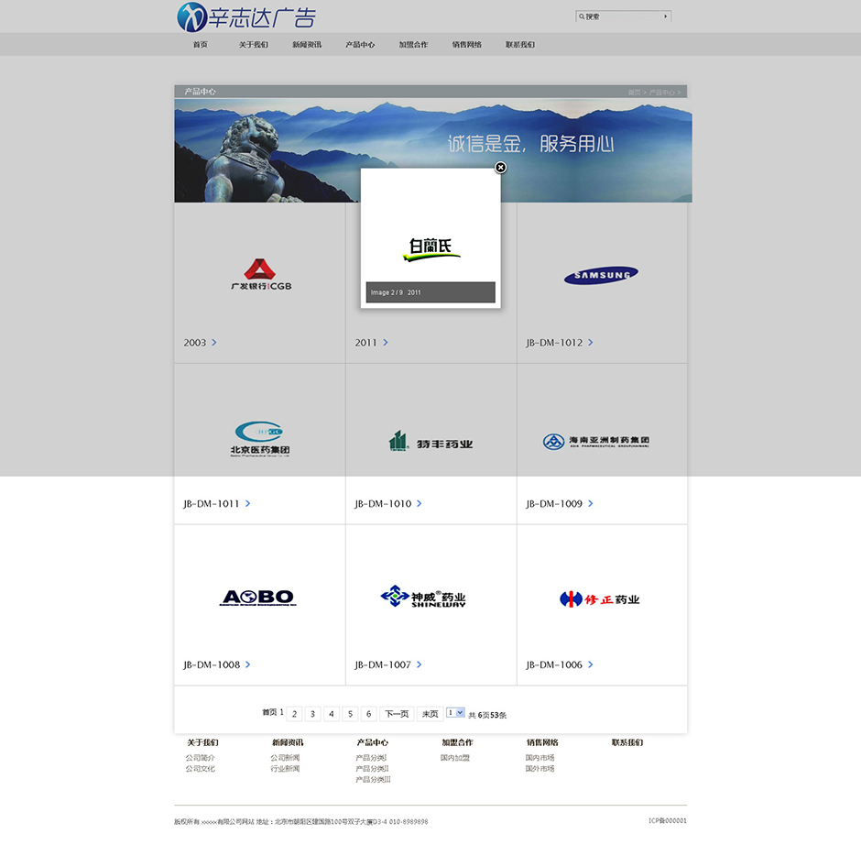The height and width of the screenshot is (867, 861).
Task: Open 产品分类I in the footer
Action: 371,758
